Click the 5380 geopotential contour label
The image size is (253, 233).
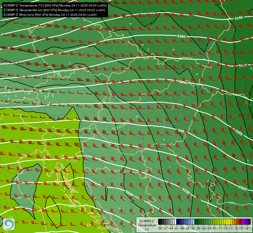pos(239,18)
